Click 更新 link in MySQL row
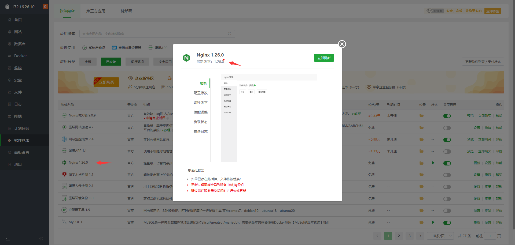The height and width of the screenshot is (245, 515). (x=477, y=222)
